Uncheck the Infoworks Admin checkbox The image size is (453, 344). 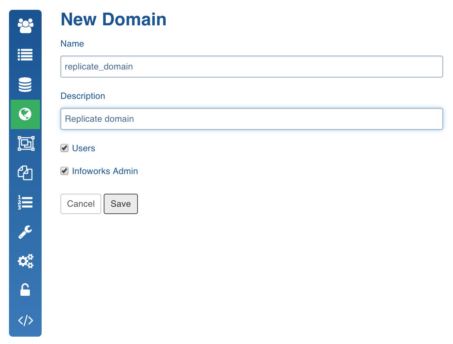(64, 171)
